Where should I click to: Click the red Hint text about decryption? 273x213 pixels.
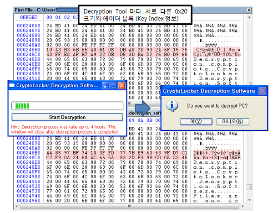(x=65, y=129)
